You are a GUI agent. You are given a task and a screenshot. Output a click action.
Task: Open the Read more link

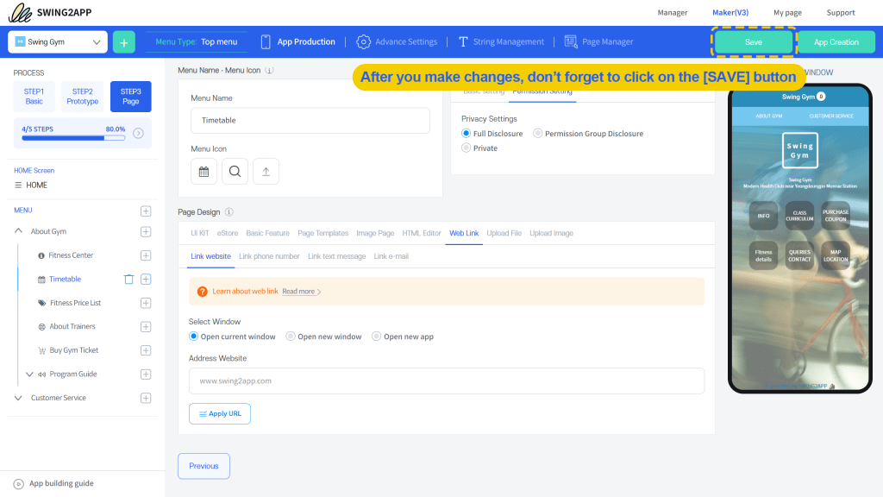pyautogui.click(x=301, y=292)
